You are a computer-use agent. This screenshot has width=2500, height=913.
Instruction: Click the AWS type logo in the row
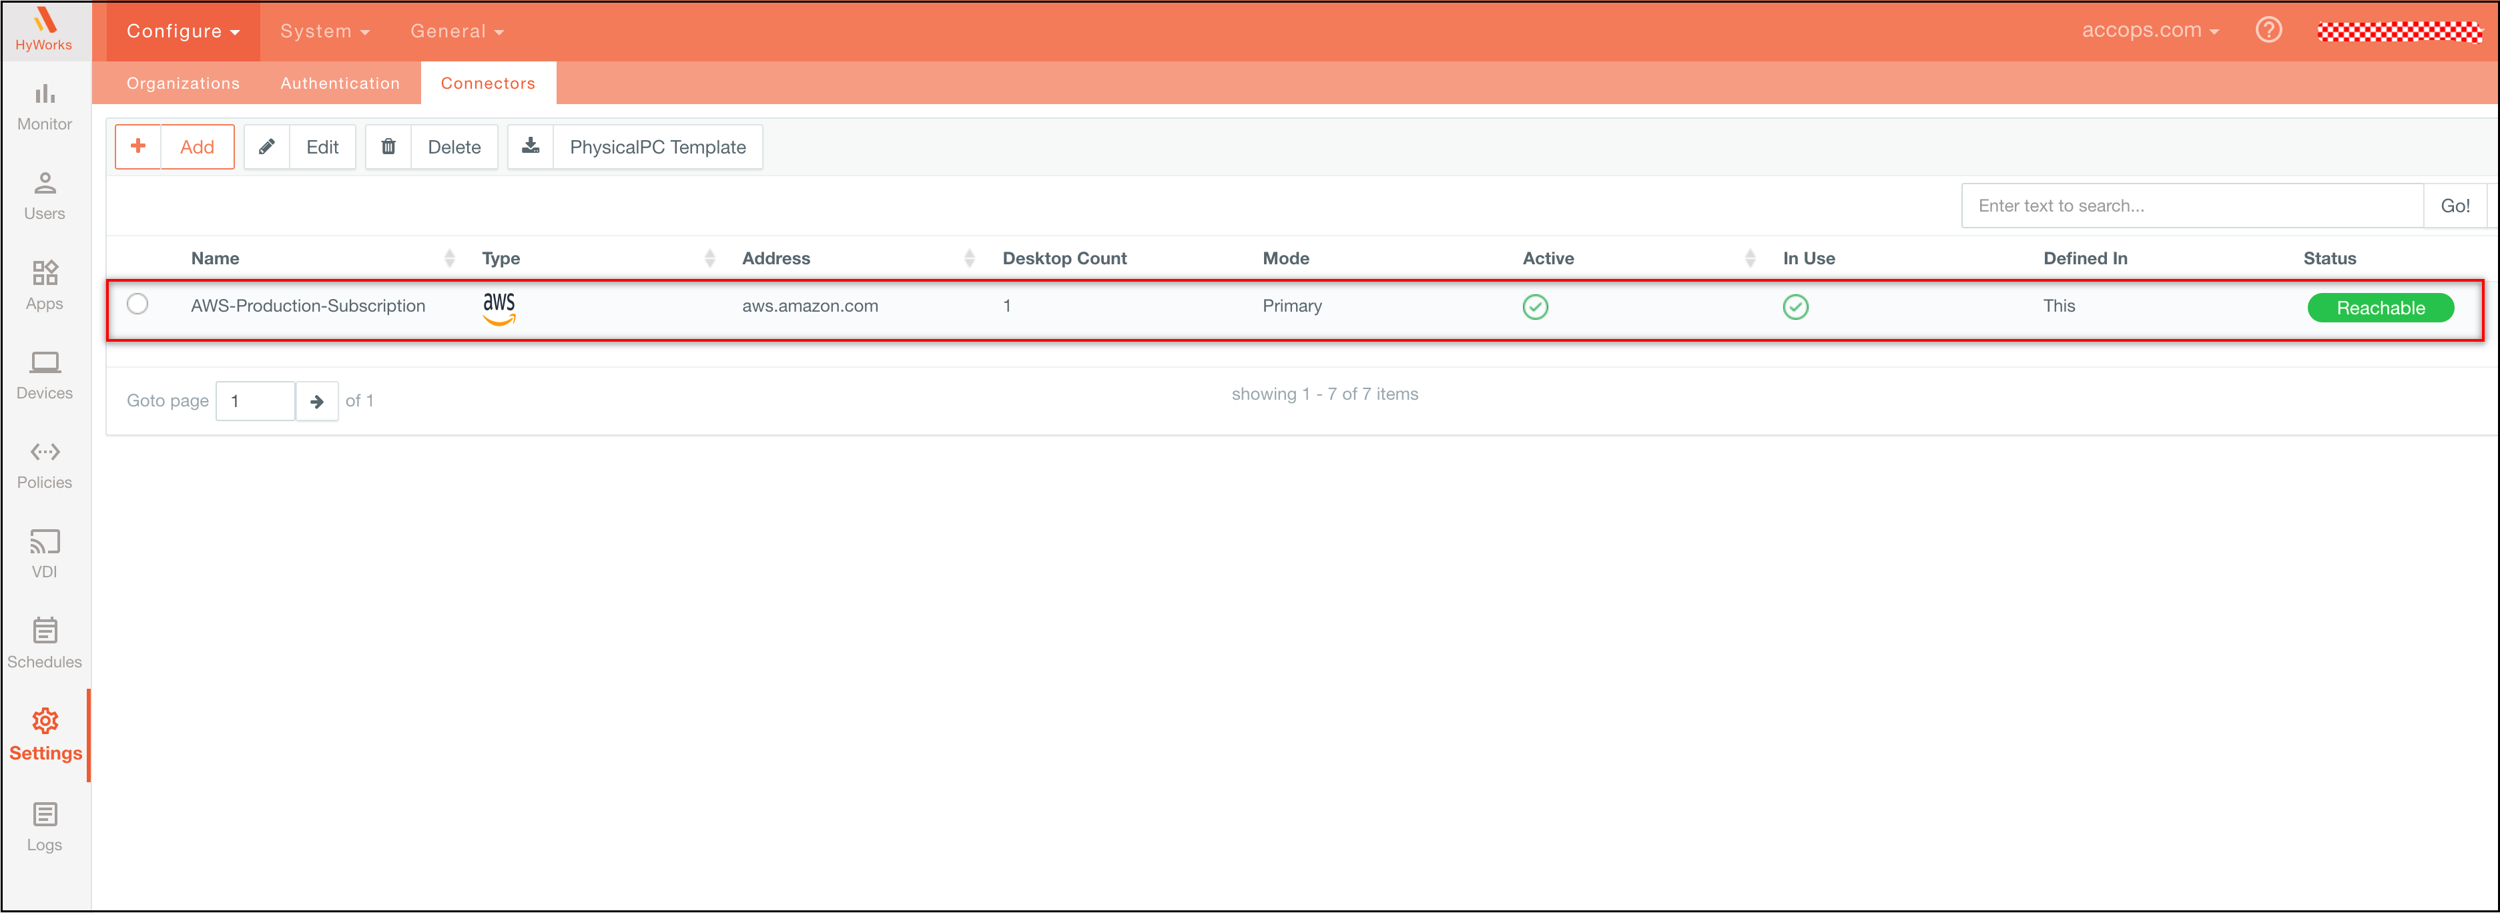coord(499,308)
